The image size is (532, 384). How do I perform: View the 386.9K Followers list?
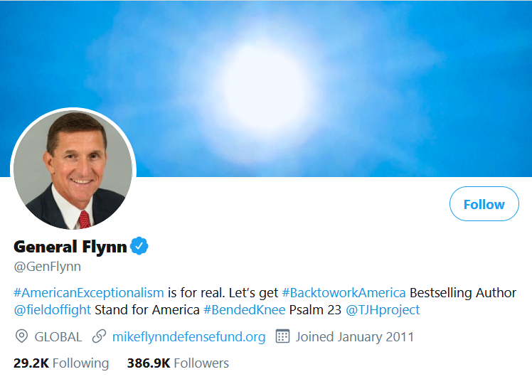(178, 363)
